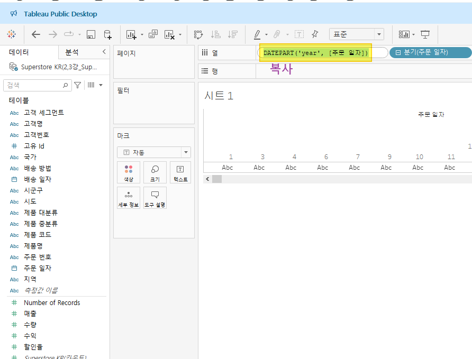Click the 분기(주문 일자) pill
Image resolution: width=472 pixels, height=359 pixels.
430,53
